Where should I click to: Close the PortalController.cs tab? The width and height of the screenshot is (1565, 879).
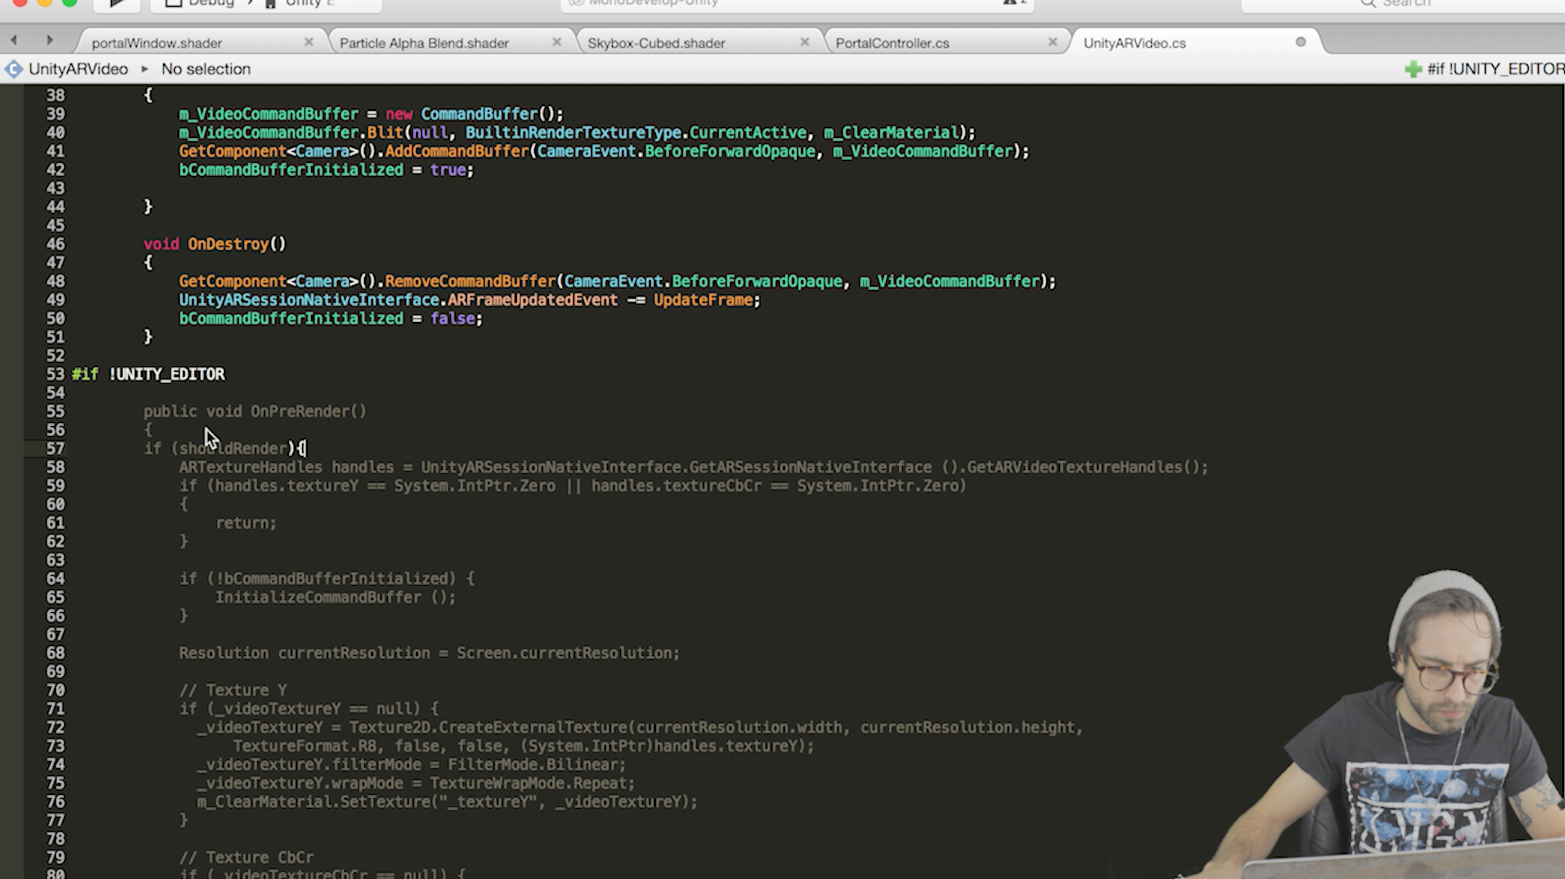(x=1053, y=42)
